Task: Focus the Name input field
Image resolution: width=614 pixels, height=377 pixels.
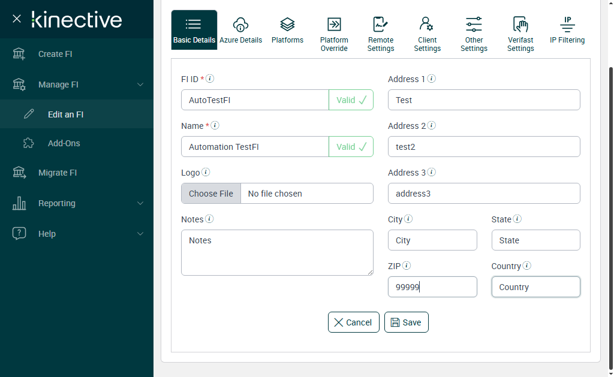Action: pos(255,146)
